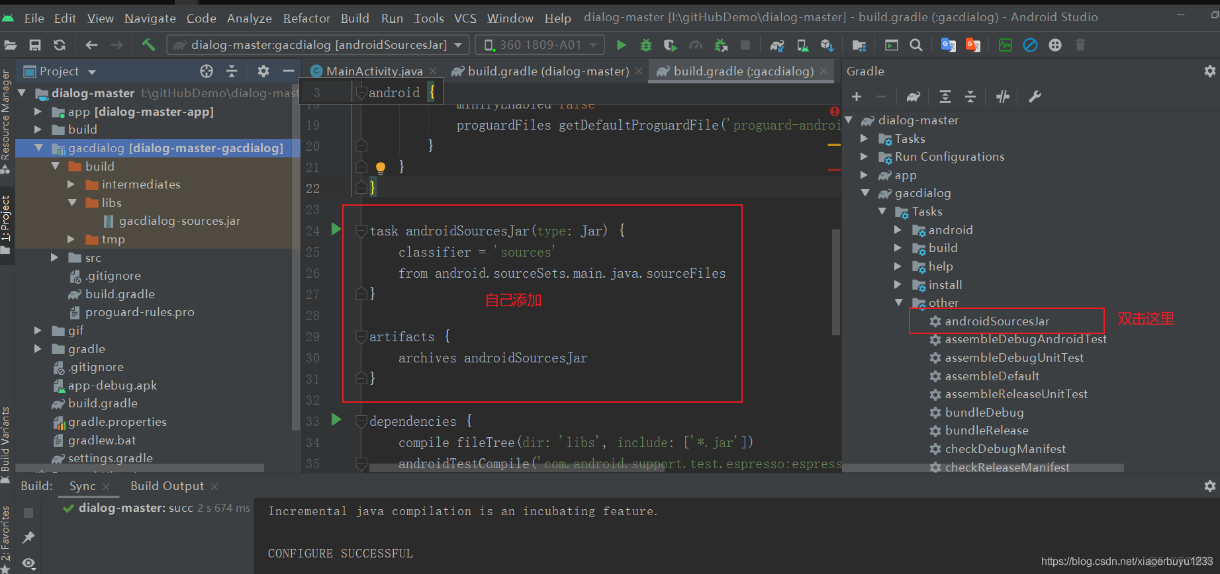
Task: Click the editor vertical scrollbar
Action: click(836, 283)
